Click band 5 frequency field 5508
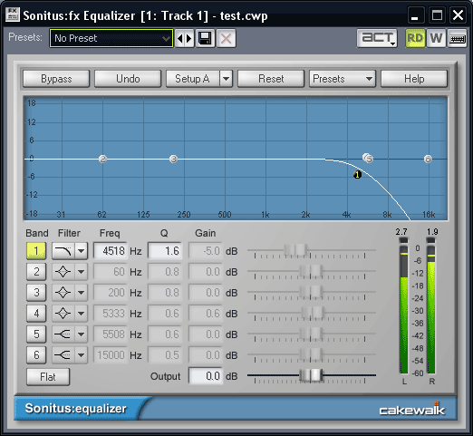The width and height of the screenshot is (473, 436). [111, 334]
